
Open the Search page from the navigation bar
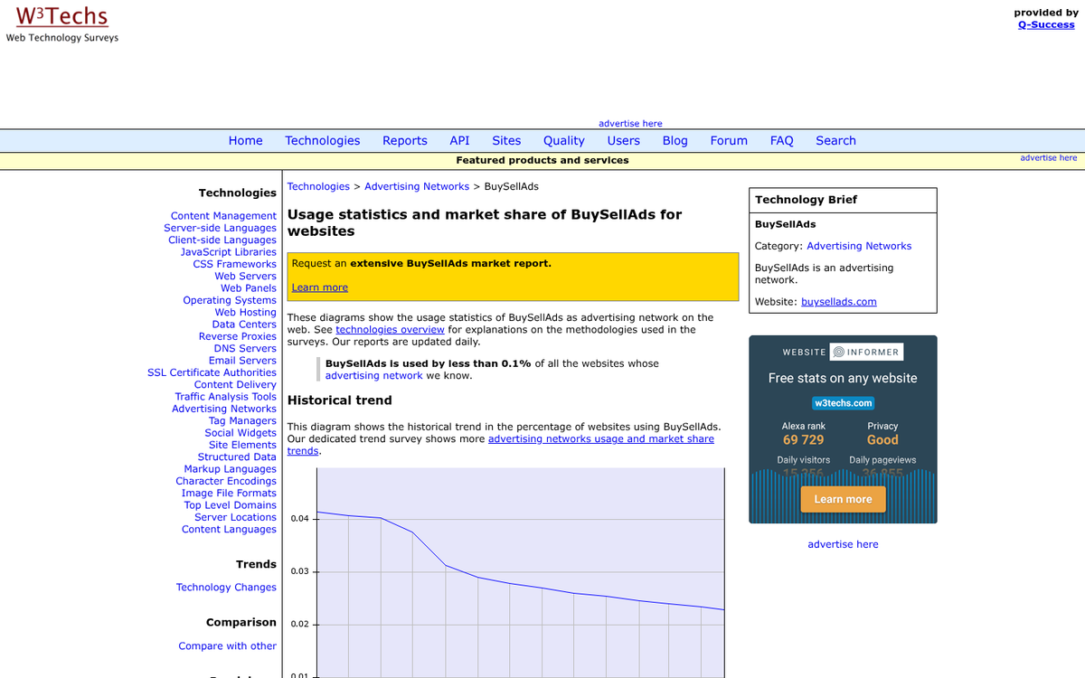(835, 140)
